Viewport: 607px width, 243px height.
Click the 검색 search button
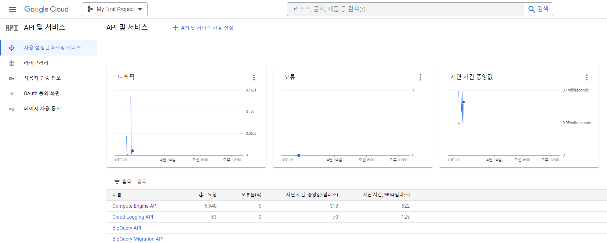539,9
